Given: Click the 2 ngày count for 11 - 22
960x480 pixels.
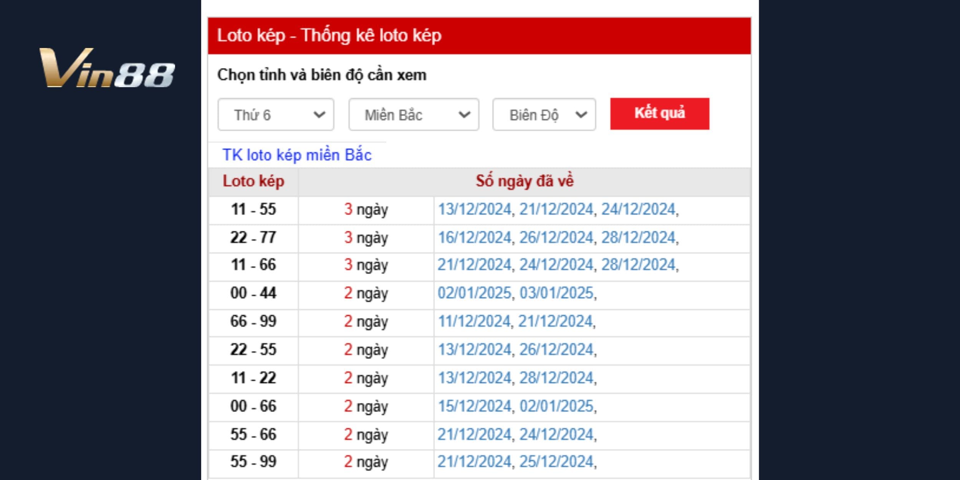Looking at the screenshot, I should click(366, 378).
